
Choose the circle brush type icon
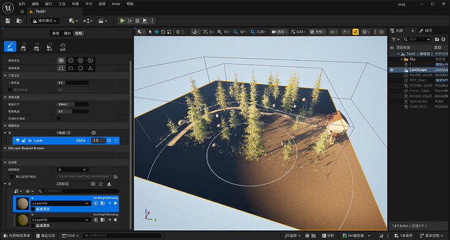click(x=61, y=61)
